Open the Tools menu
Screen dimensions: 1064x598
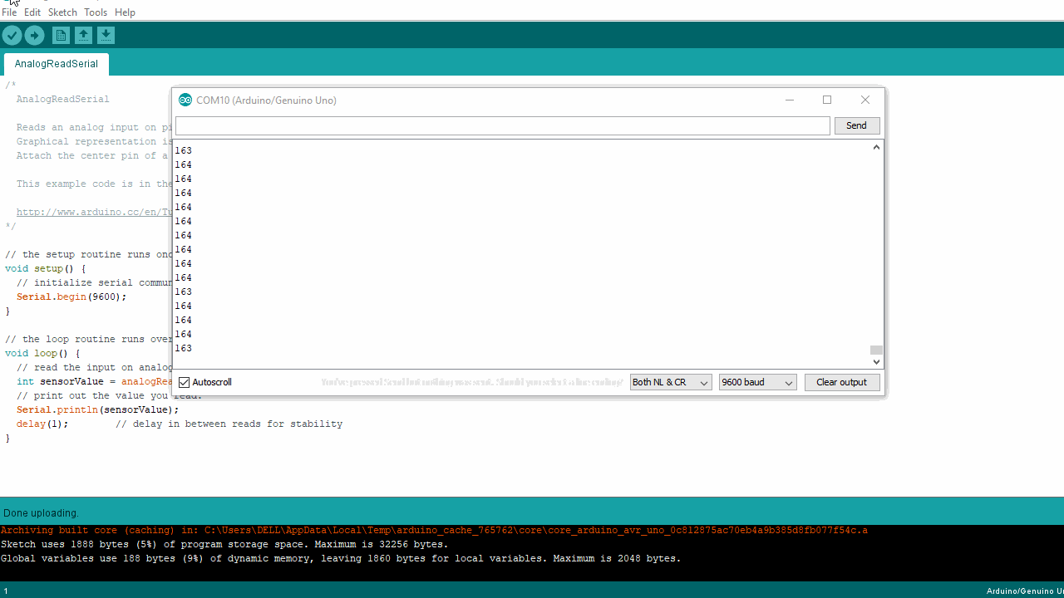pyautogui.click(x=96, y=12)
